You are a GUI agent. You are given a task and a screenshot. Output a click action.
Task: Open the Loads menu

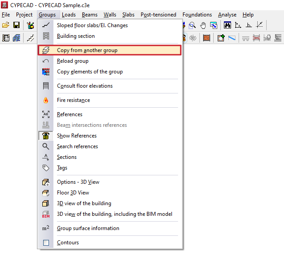point(69,15)
